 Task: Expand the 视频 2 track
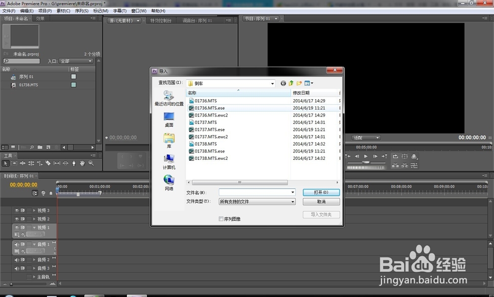point(35,219)
